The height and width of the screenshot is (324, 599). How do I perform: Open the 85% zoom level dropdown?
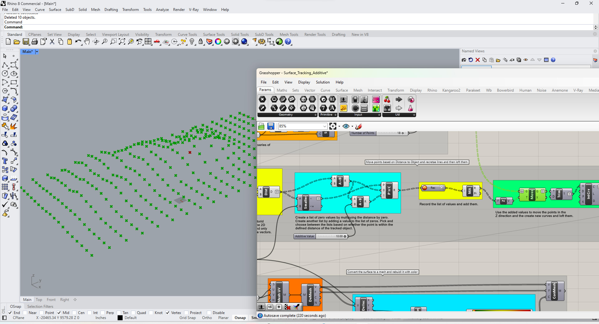[x=324, y=126]
